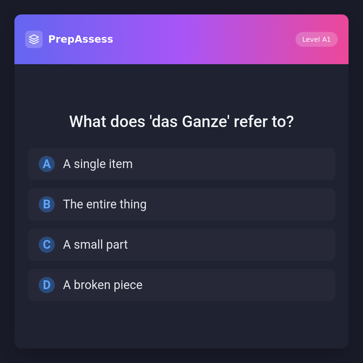This screenshot has width=363, height=363.
Task: Click the 'das Ganze' question heading
Action: (182, 122)
